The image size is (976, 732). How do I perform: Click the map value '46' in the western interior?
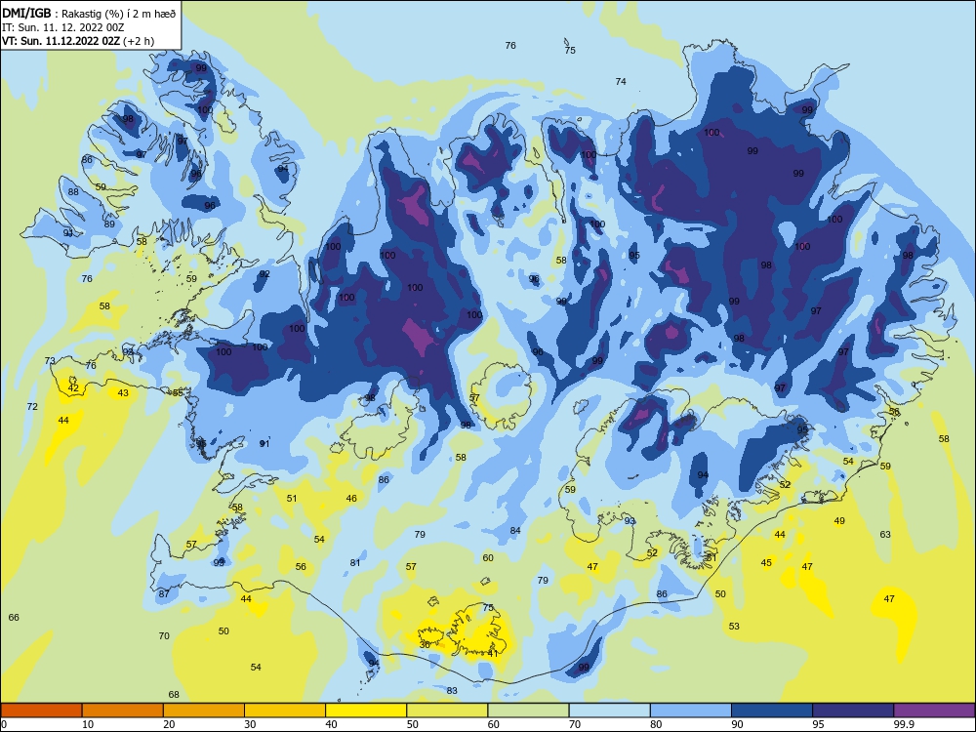(351, 499)
